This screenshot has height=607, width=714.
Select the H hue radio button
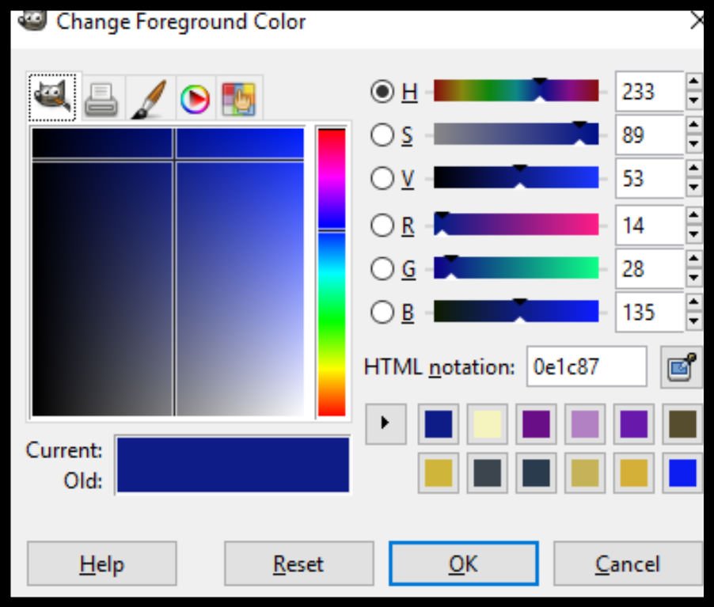click(x=382, y=92)
